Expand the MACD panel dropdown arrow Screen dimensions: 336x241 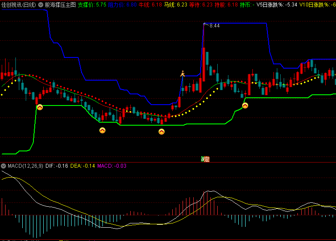click(3, 166)
